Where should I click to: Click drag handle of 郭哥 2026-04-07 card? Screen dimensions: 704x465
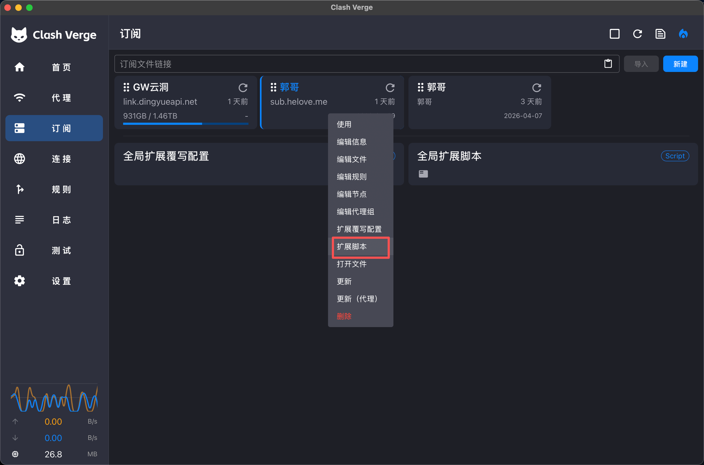[420, 87]
